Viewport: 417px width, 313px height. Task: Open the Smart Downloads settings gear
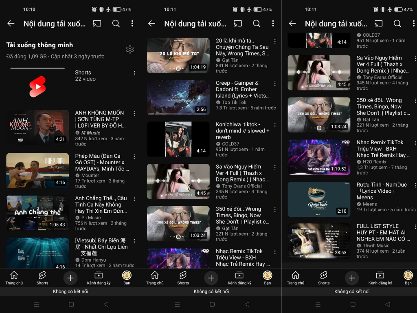point(129,49)
